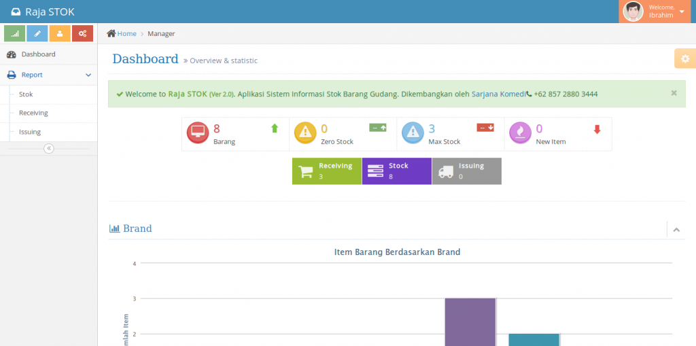Click the Zero Stock label
This screenshot has height=346, width=696.
pyautogui.click(x=337, y=141)
